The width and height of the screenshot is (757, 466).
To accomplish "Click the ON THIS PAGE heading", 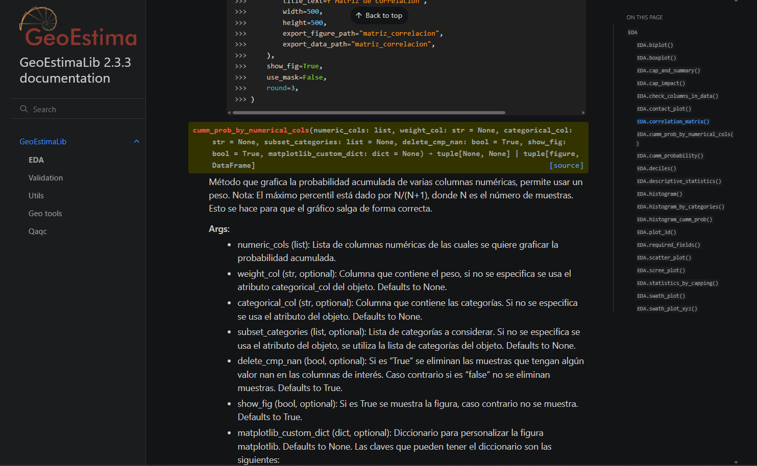I will pos(644,17).
